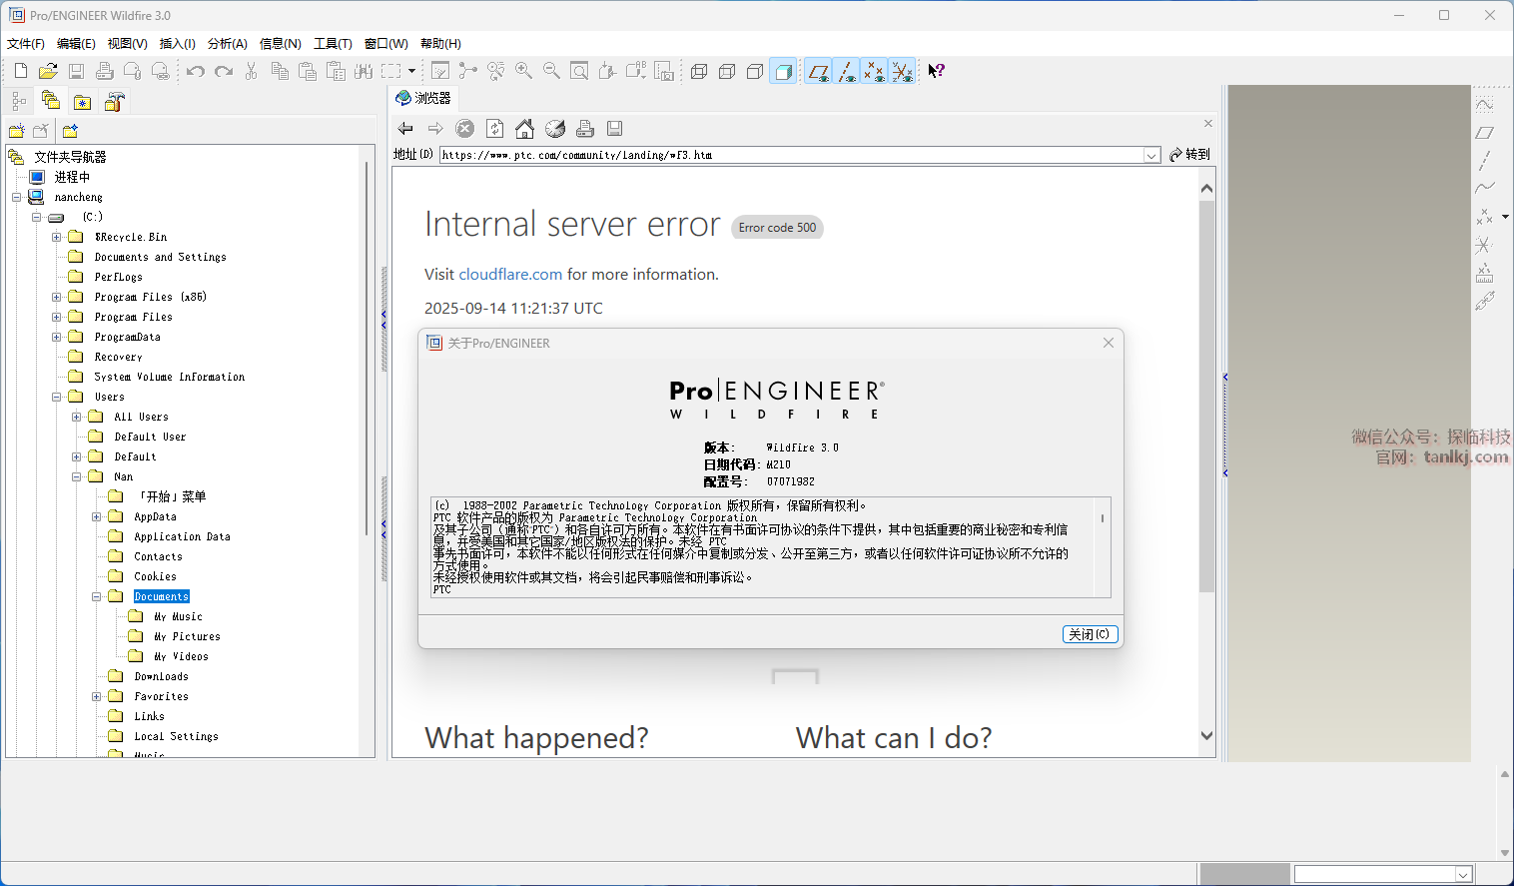Refit the view with the zoom-to-fit icon
Viewport: 1514px width, 886px height.
[579, 71]
